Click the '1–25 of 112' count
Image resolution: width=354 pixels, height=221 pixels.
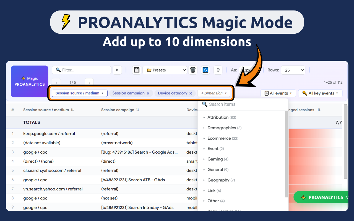333,82
